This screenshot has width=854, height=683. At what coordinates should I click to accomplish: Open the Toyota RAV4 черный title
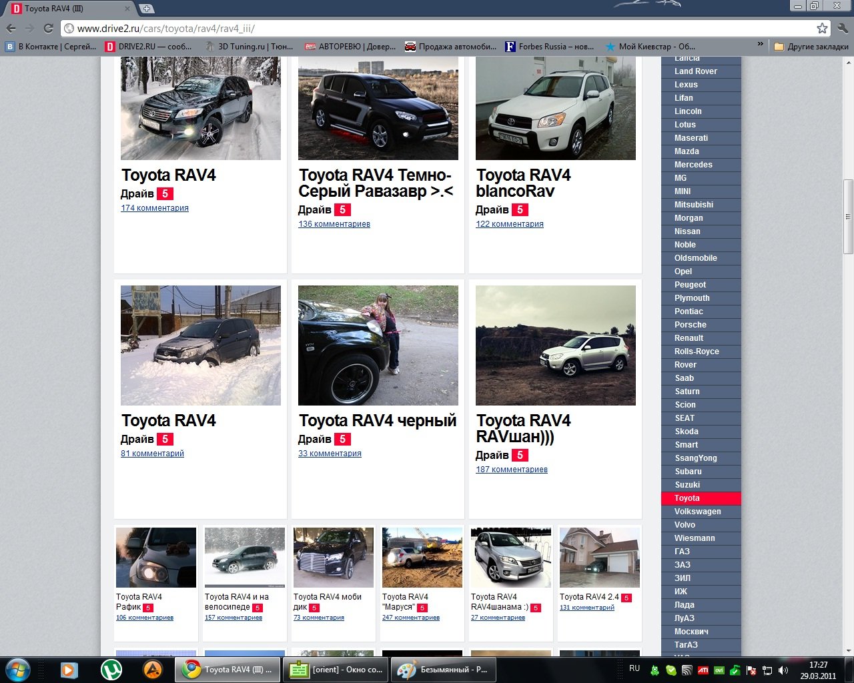(378, 420)
